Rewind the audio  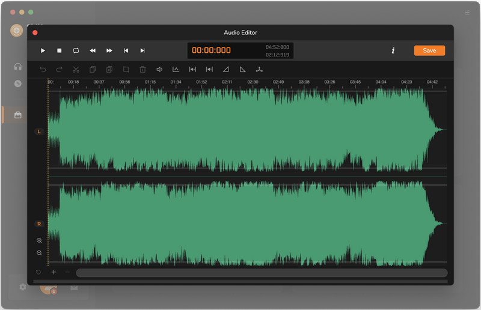[93, 50]
